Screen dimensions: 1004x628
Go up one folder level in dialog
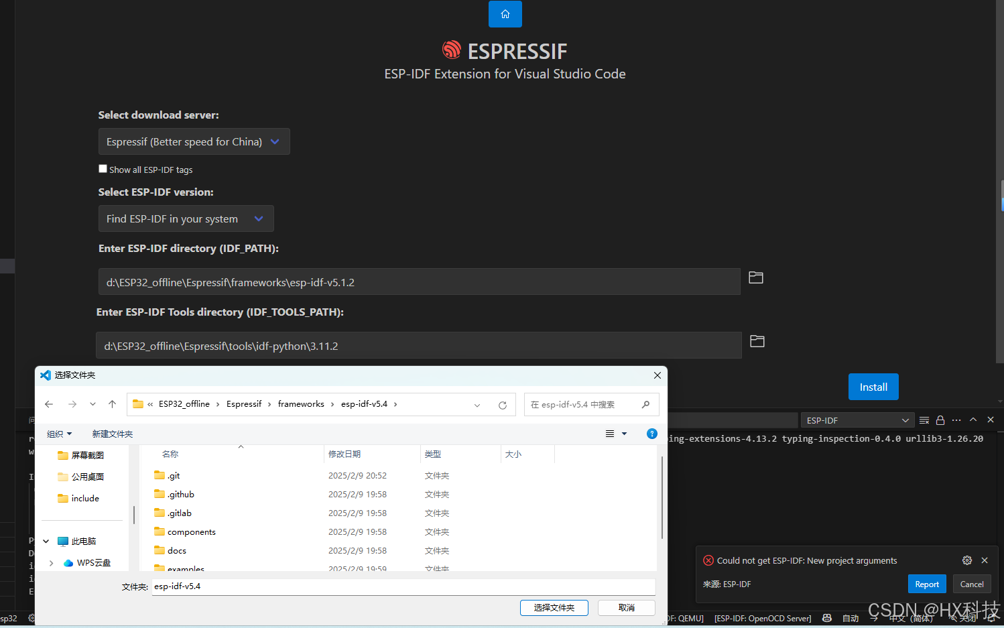click(x=112, y=404)
